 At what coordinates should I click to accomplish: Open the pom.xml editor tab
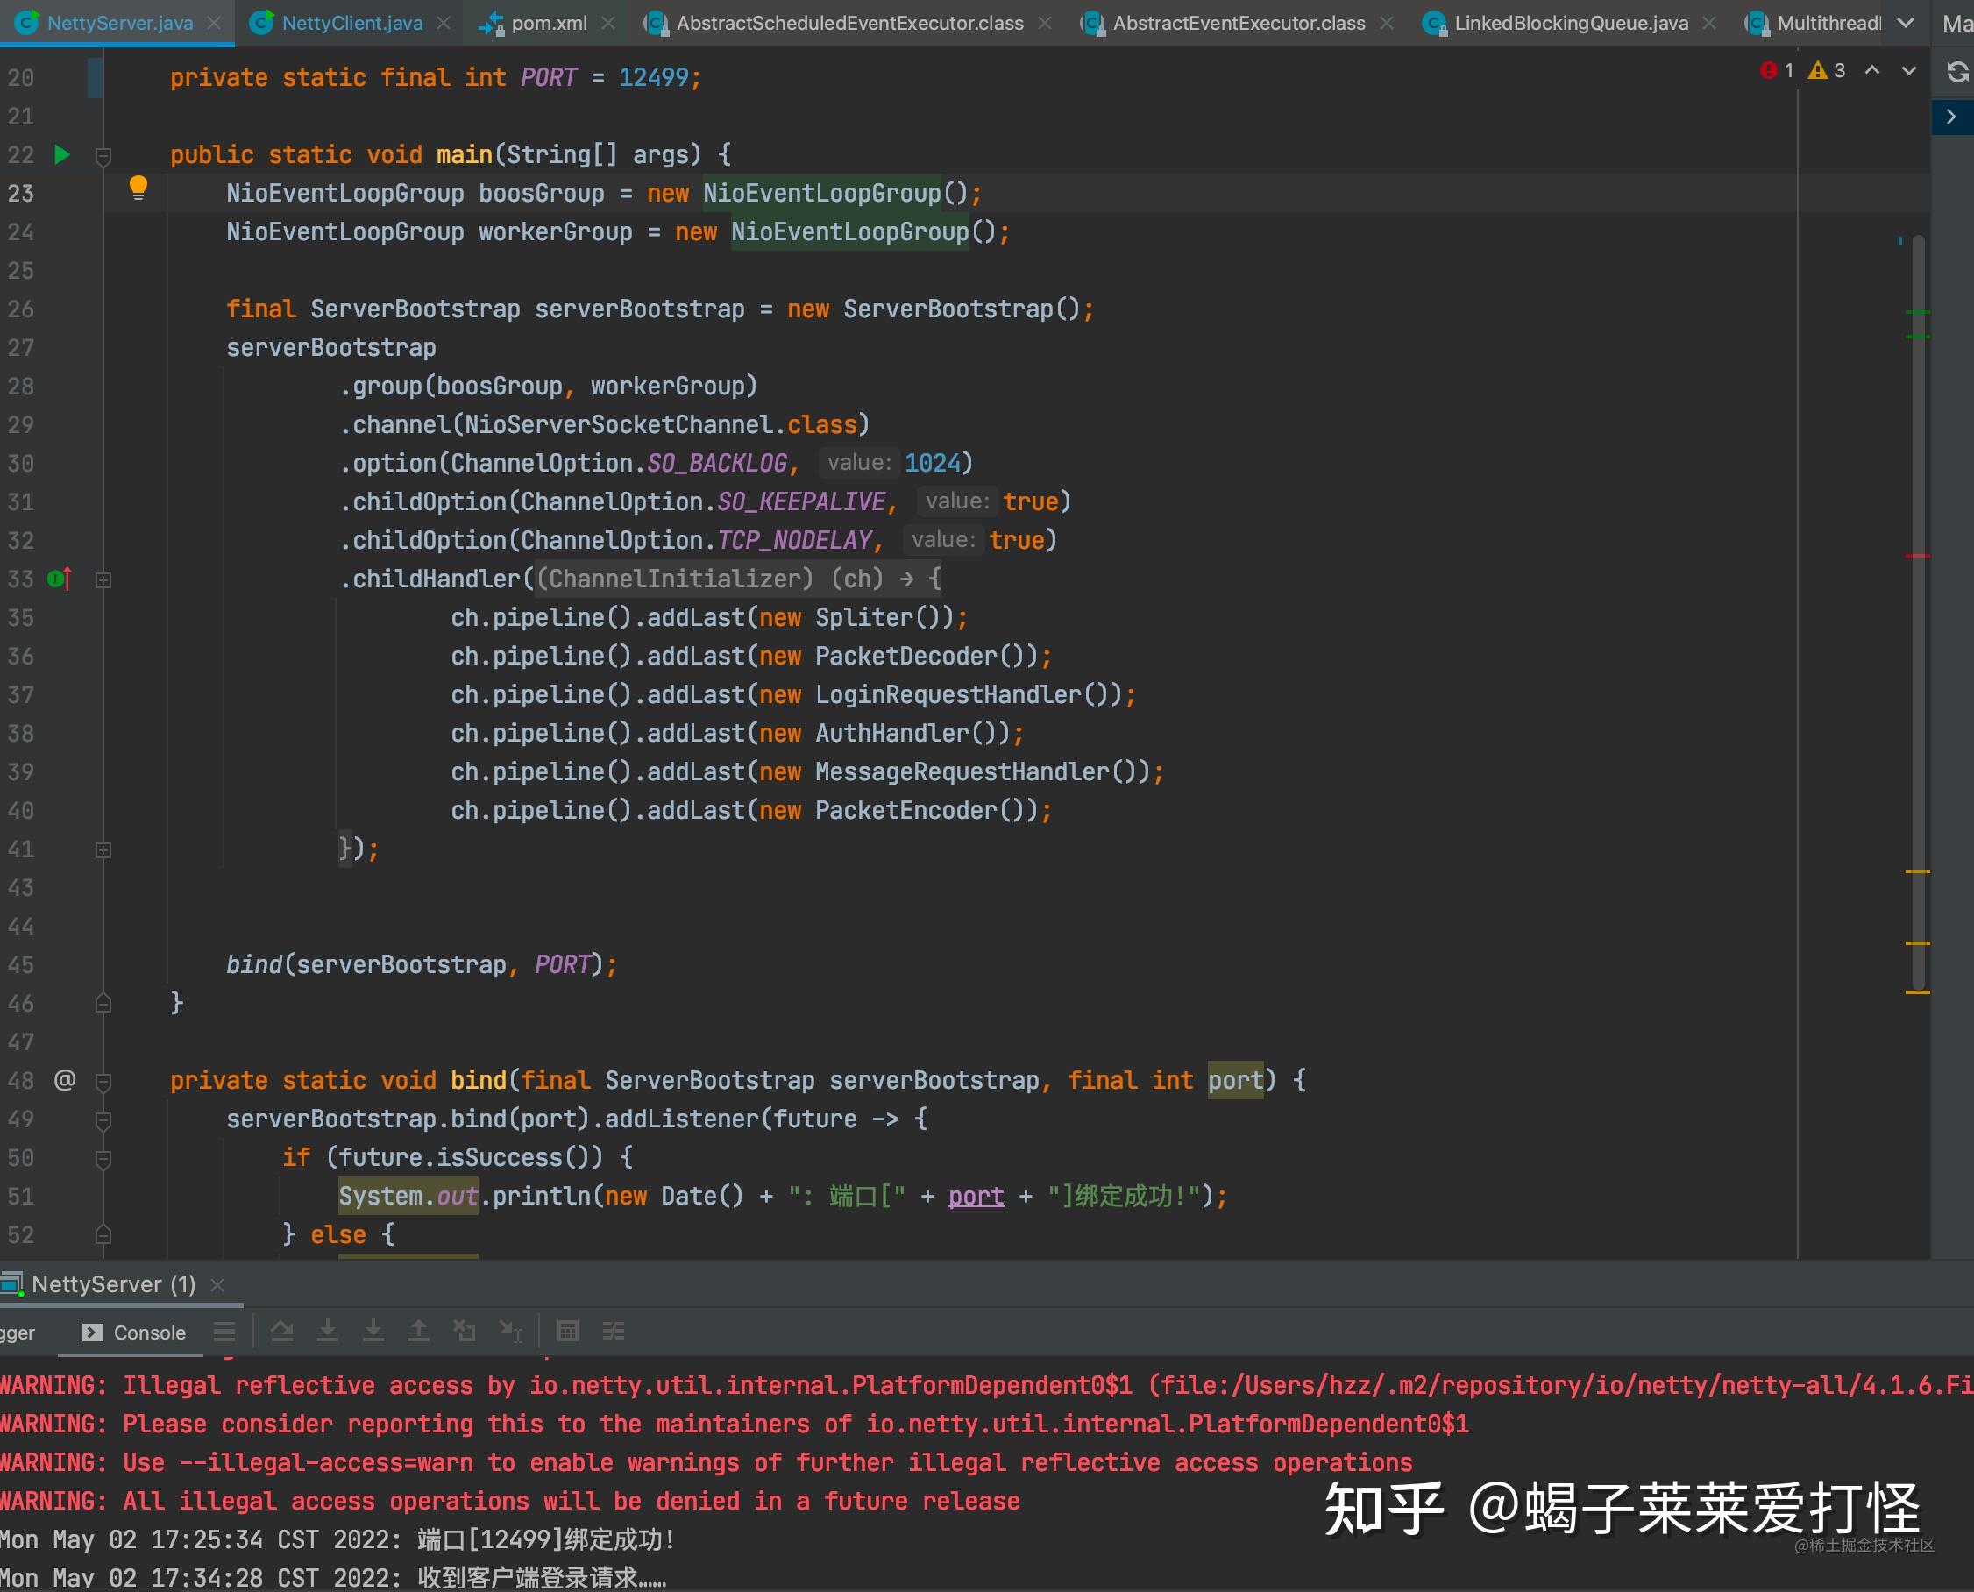click(x=548, y=23)
